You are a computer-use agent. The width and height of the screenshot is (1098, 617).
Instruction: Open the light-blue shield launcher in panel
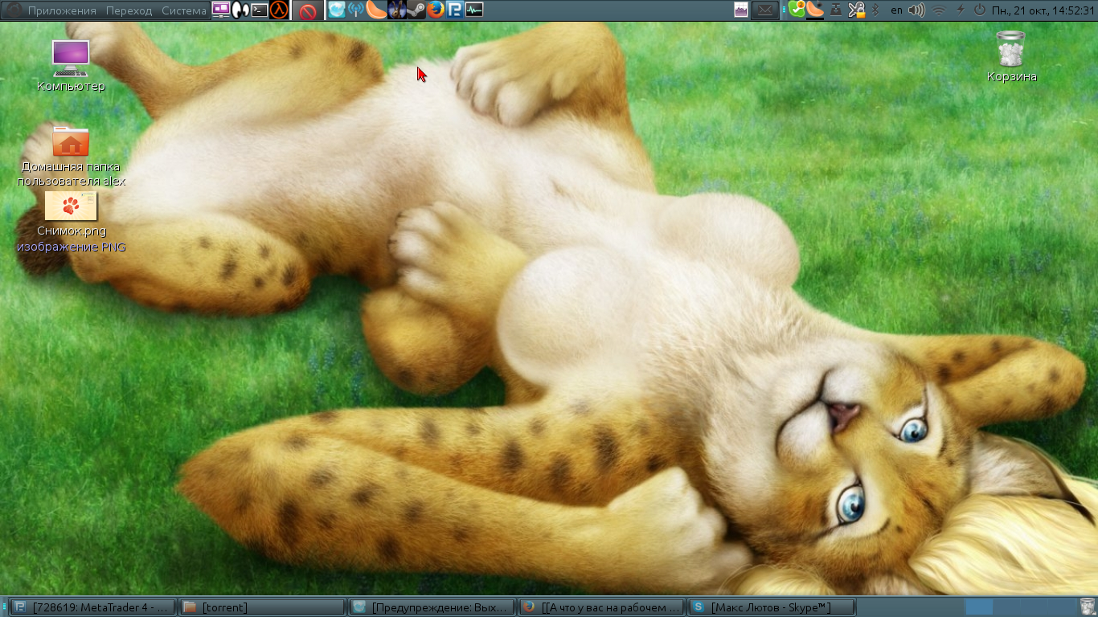[x=337, y=10]
